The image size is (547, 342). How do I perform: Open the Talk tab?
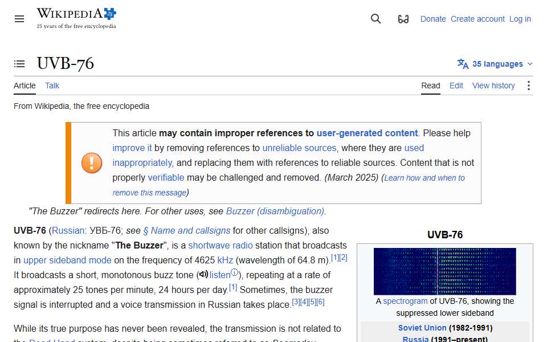point(52,85)
